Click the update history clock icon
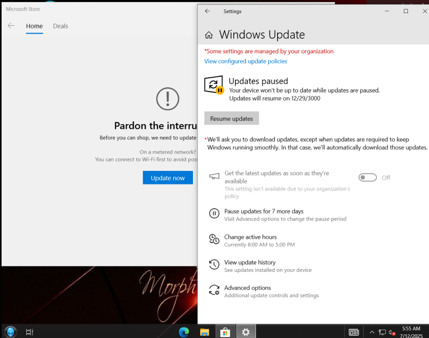The image size is (429, 338). pos(214,264)
